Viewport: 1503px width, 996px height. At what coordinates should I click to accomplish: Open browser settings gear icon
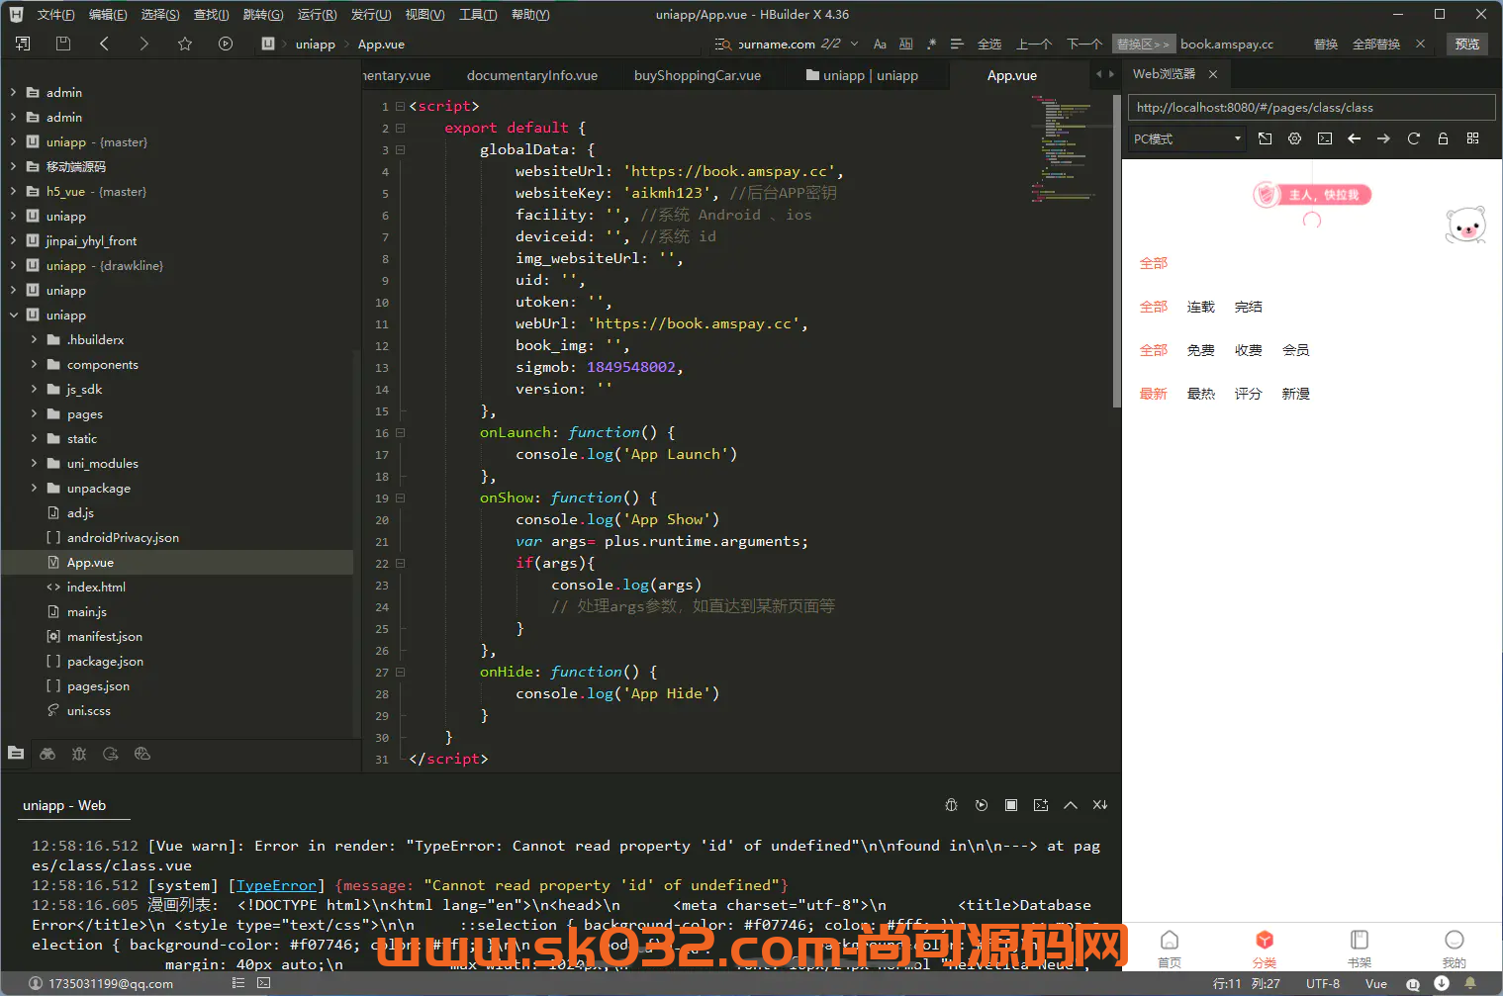(x=1294, y=138)
